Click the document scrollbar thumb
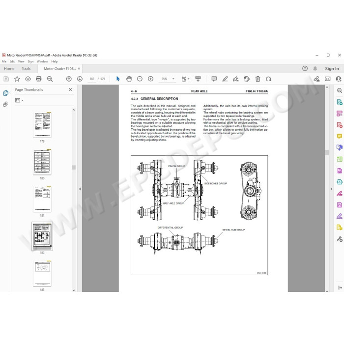 coord(327,152)
